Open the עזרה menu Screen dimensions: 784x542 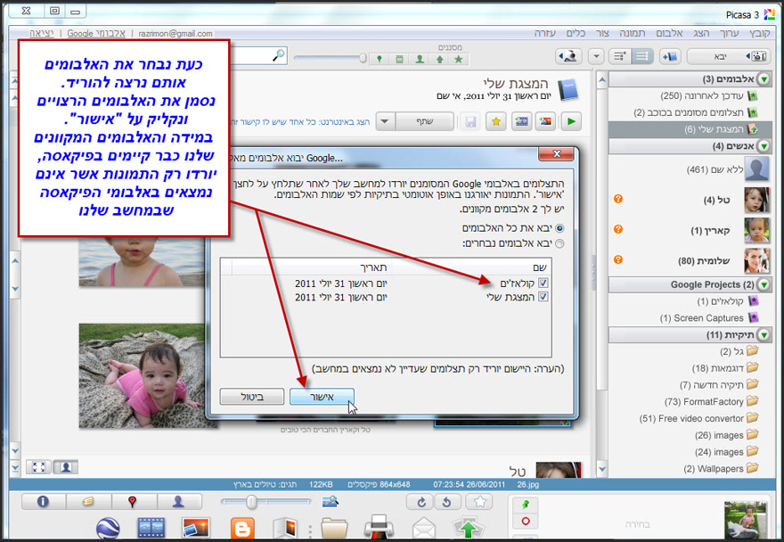545,33
